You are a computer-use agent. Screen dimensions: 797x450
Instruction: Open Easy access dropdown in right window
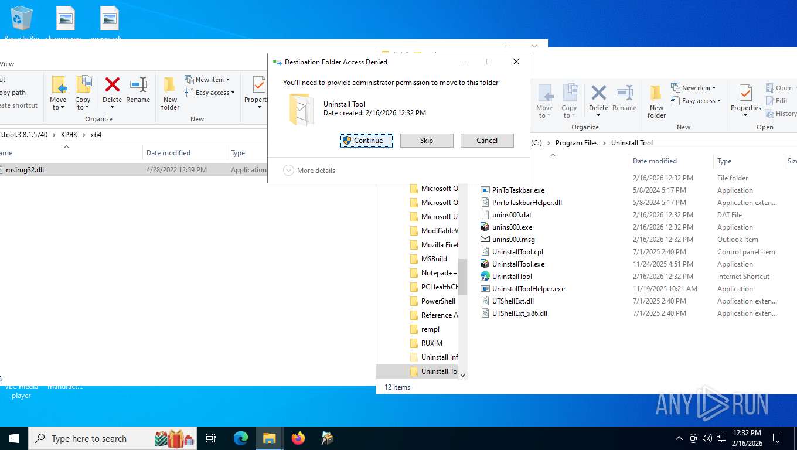click(x=696, y=101)
